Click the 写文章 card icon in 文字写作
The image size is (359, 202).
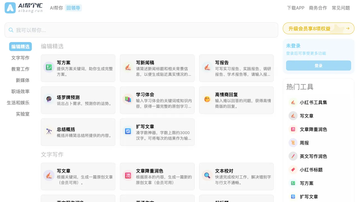point(49,175)
